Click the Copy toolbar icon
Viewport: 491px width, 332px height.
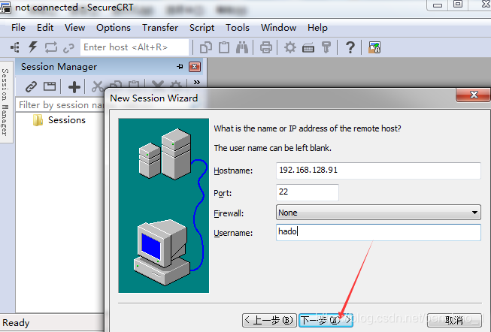tap(206, 47)
